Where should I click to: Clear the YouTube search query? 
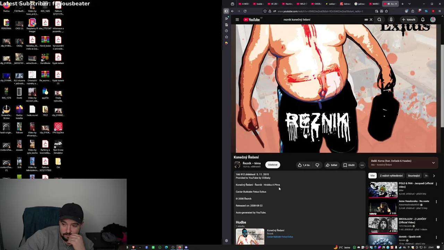[371, 20]
